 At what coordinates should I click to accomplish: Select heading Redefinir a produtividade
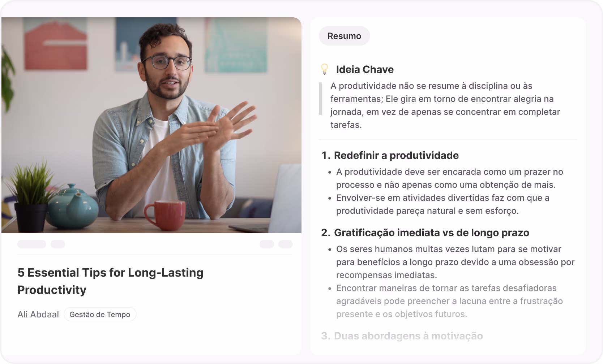click(390, 155)
